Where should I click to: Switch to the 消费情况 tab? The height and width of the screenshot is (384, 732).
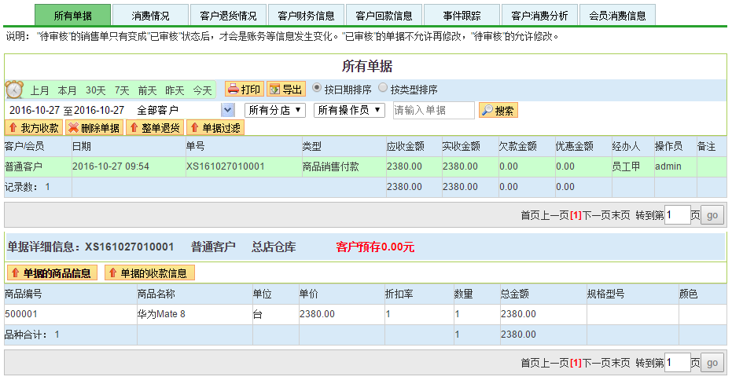150,16
